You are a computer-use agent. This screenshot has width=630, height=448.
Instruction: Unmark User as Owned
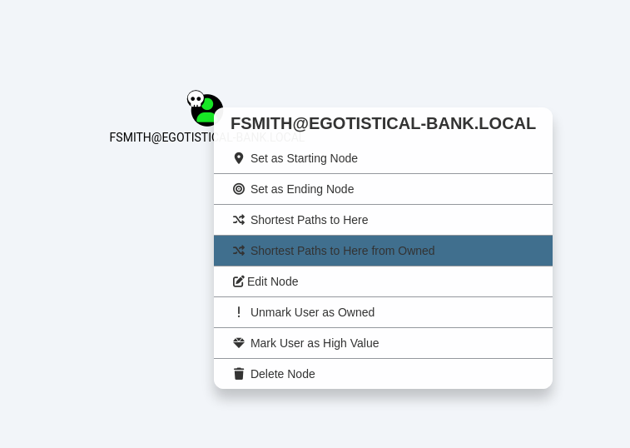[312, 312]
